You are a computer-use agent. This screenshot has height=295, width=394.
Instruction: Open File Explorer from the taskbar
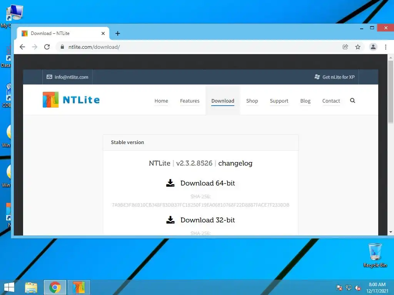point(31,287)
